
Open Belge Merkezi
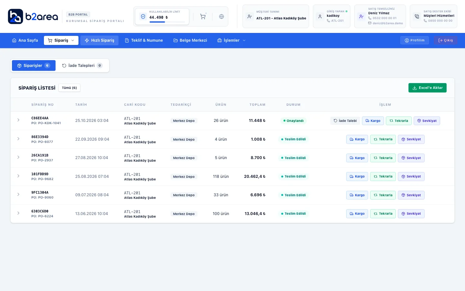190,40
